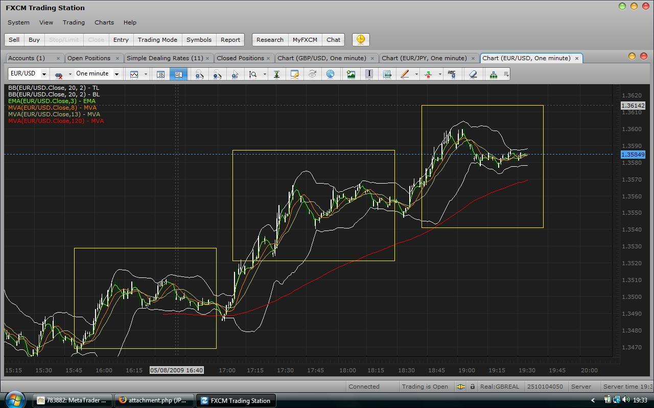
Task: Click the Trading Mode button
Action: tap(157, 40)
